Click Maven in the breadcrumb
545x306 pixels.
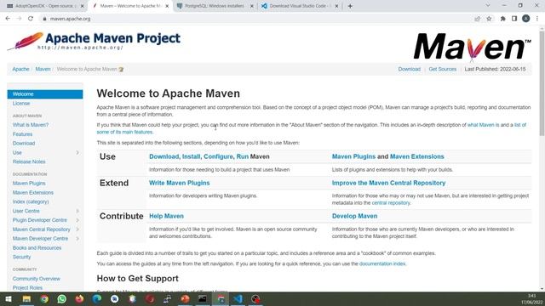click(x=43, y=69)
